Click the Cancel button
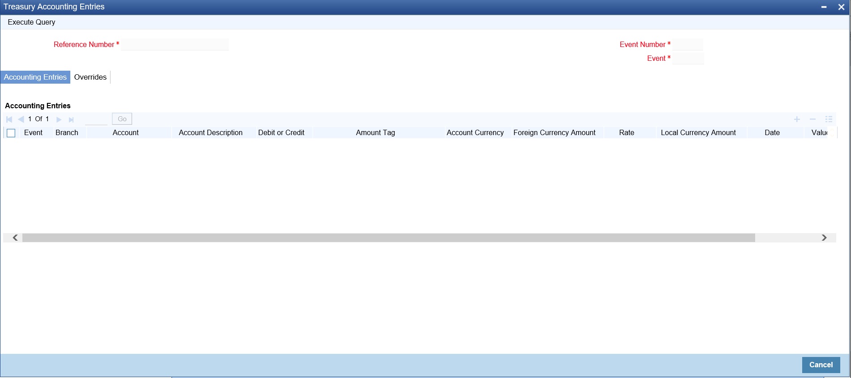This screenshot has width=851, height=378. click(x=821, y=365)
